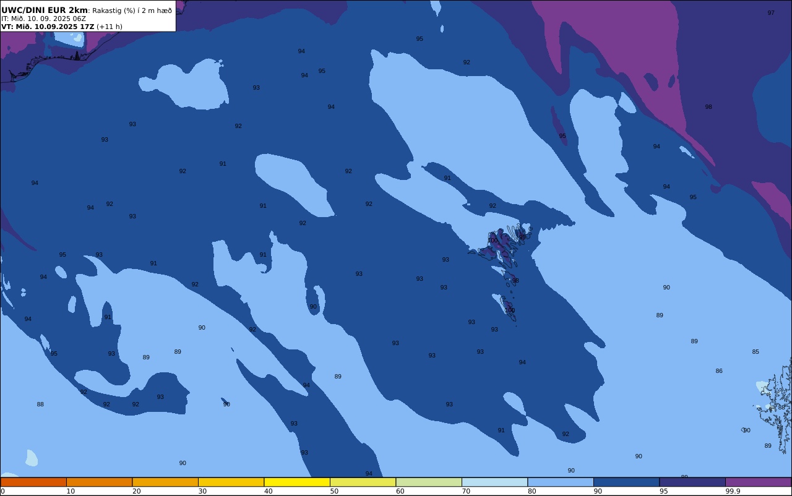Screen dimensions: 792x496
Task: Select the '50' legend scale label
Action: tap(334, 491)
